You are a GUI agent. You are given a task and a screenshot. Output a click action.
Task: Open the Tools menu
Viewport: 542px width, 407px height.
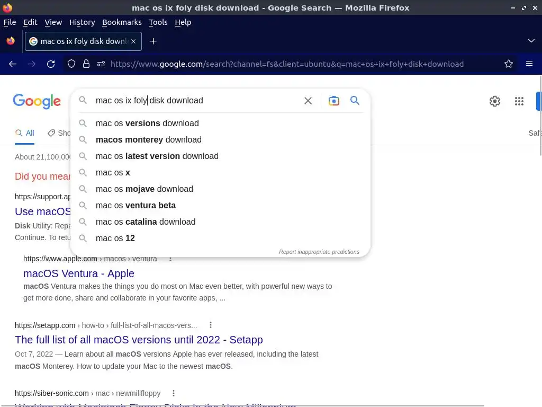158,22
